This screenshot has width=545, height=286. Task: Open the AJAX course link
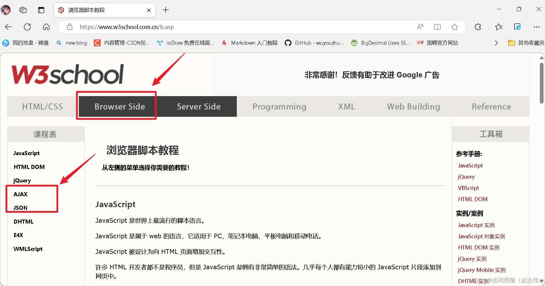pyautogui.click(x=20, y=194)
